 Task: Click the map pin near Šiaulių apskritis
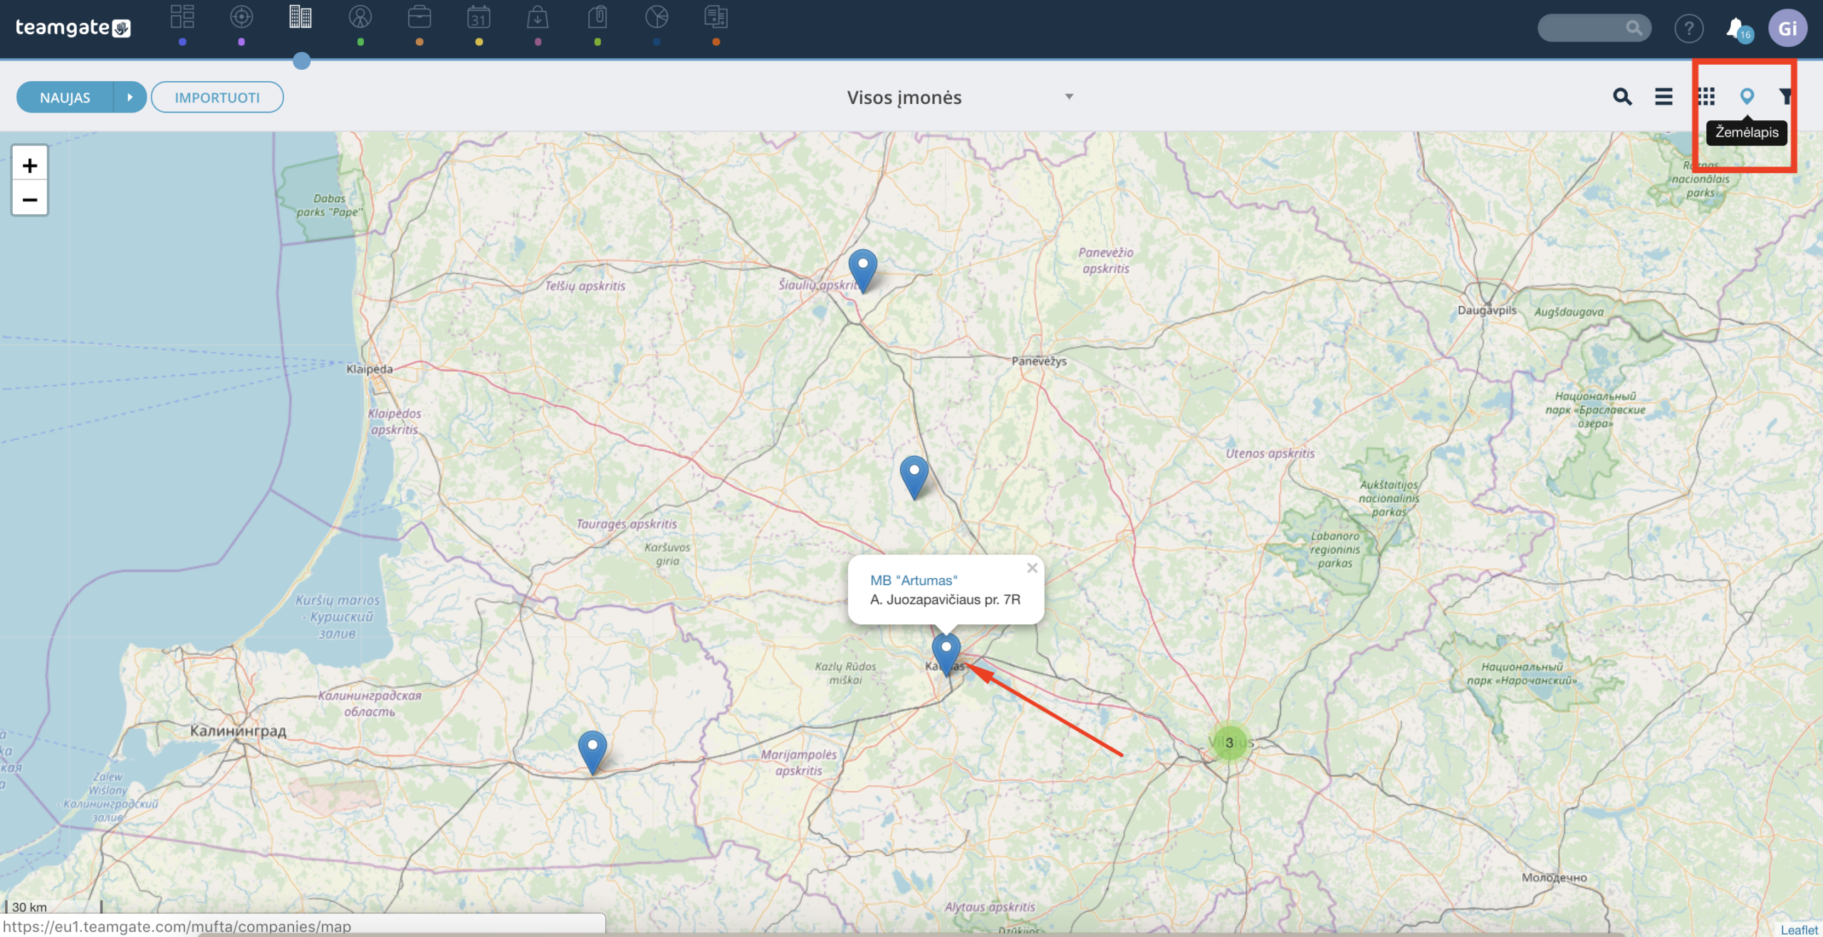point(862,271)
